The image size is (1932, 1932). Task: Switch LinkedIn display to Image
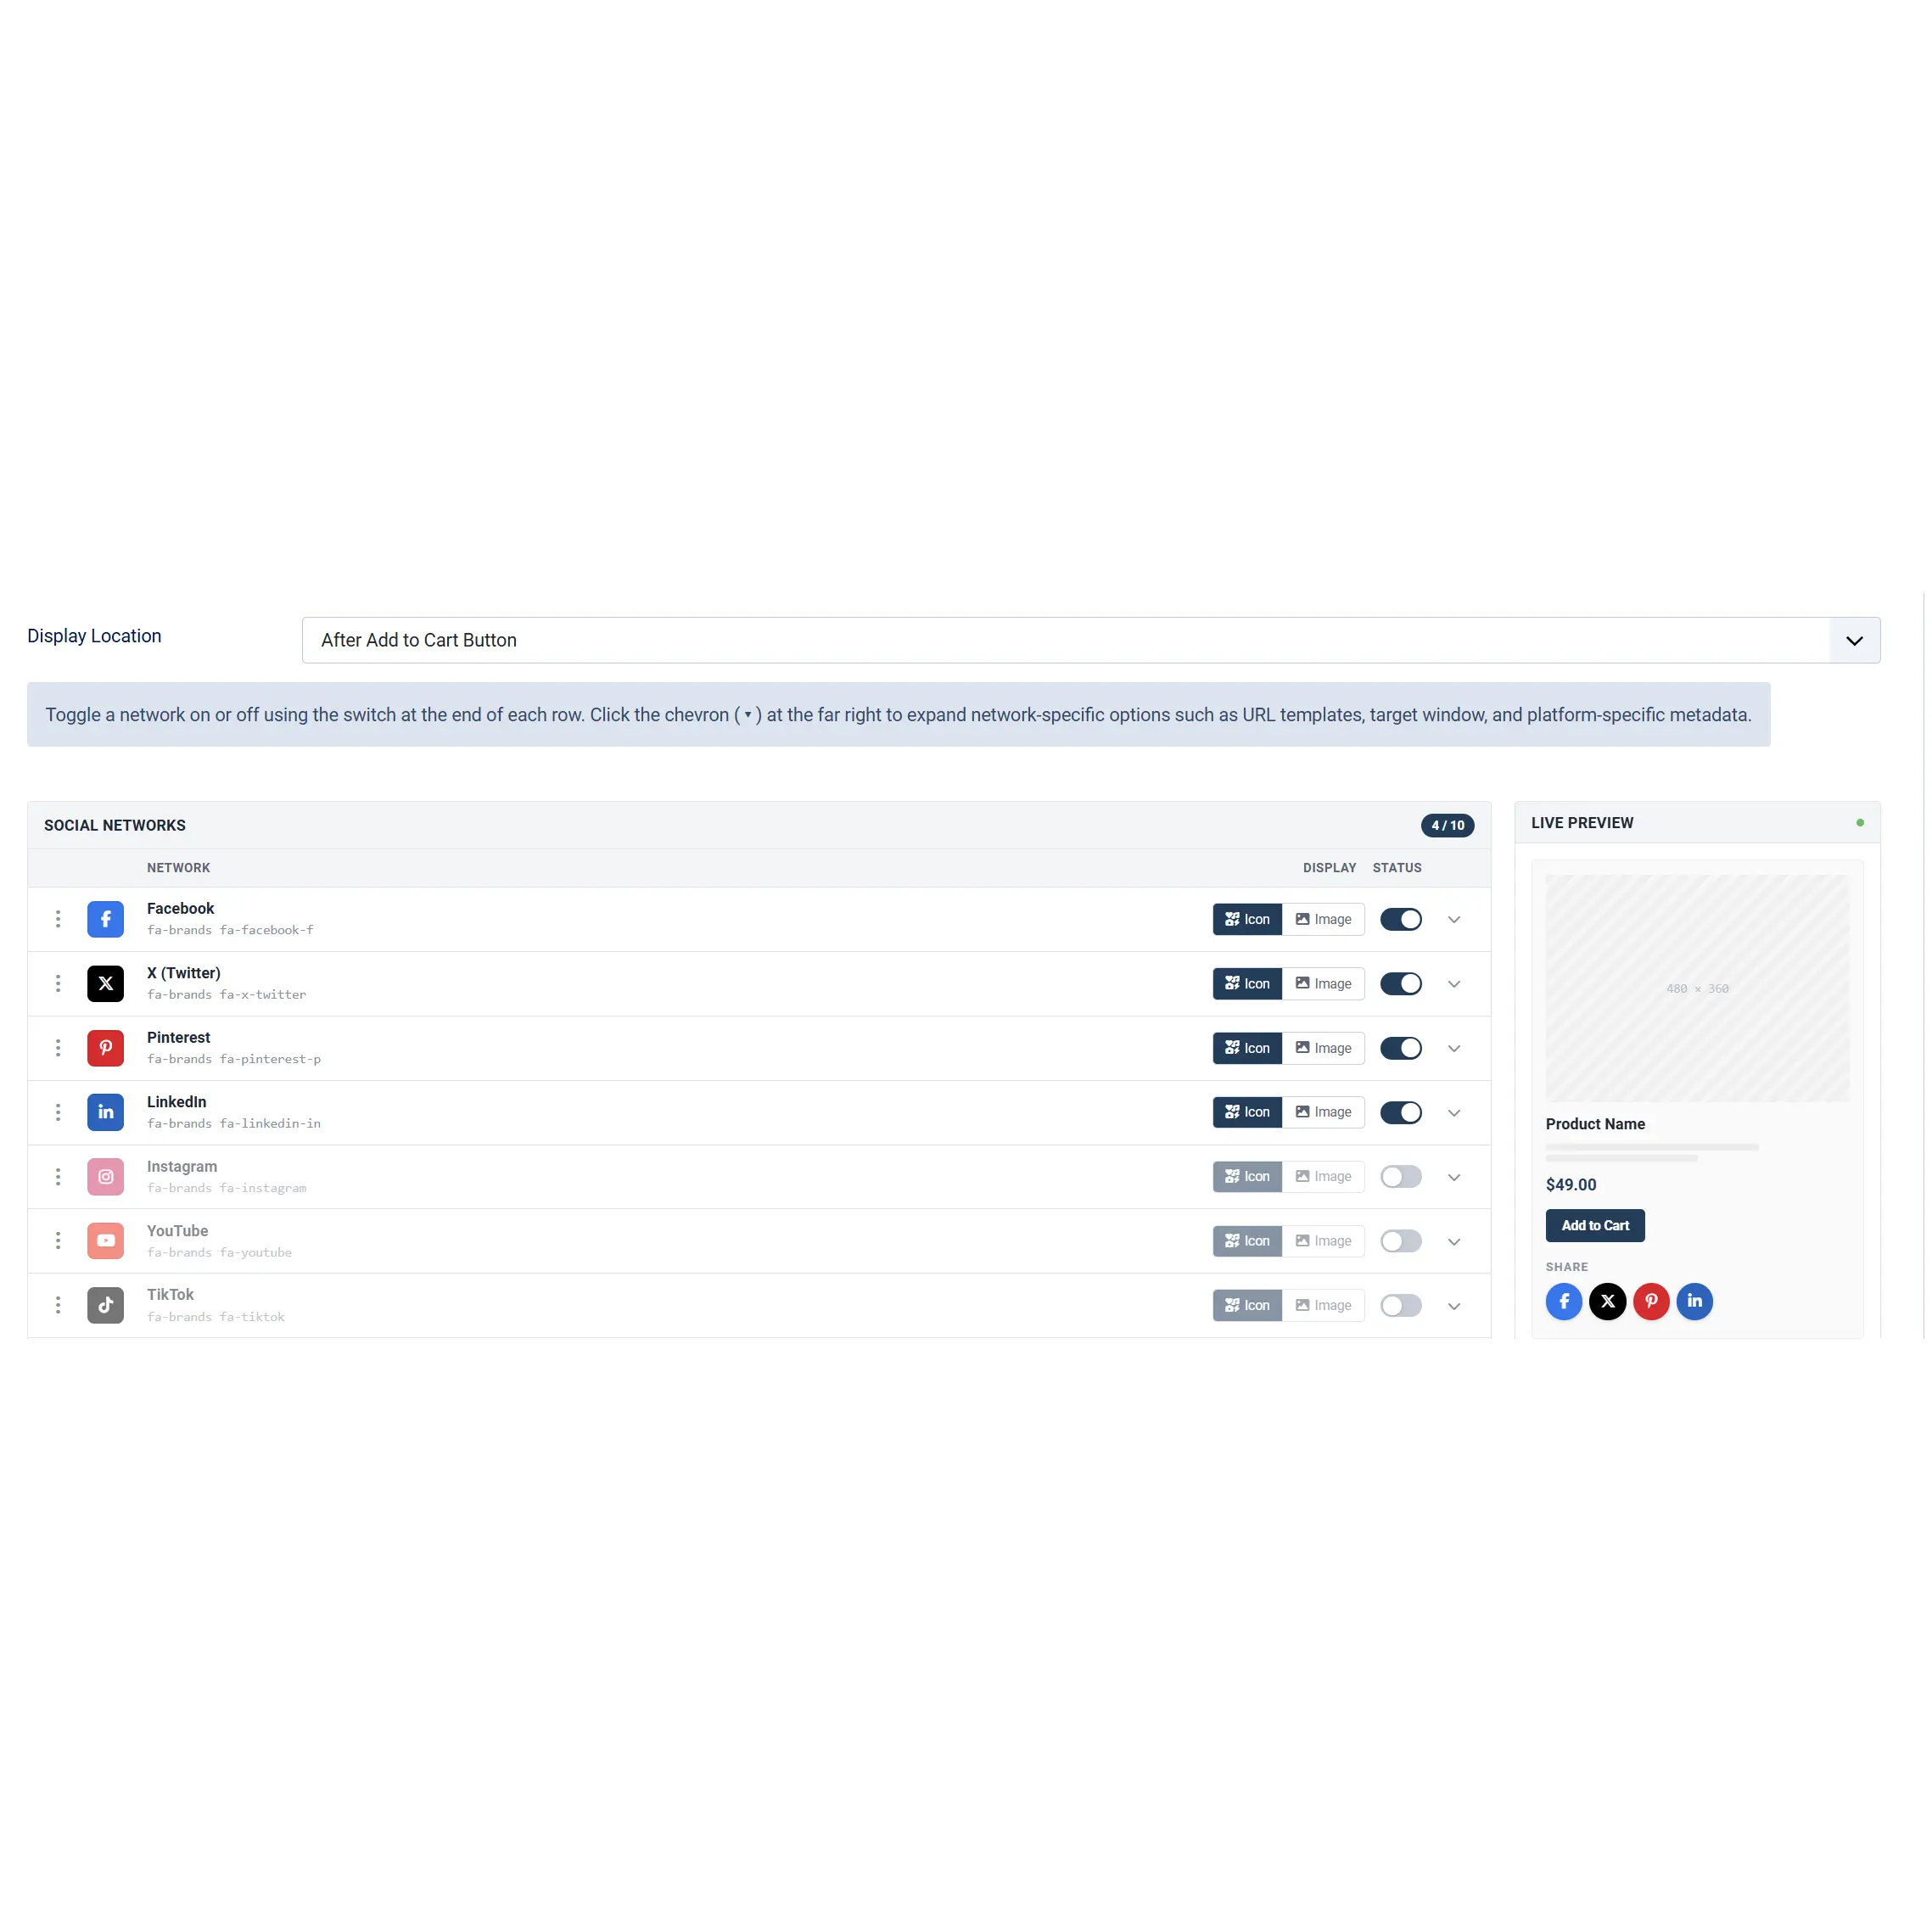[x=1323, y=1112]
